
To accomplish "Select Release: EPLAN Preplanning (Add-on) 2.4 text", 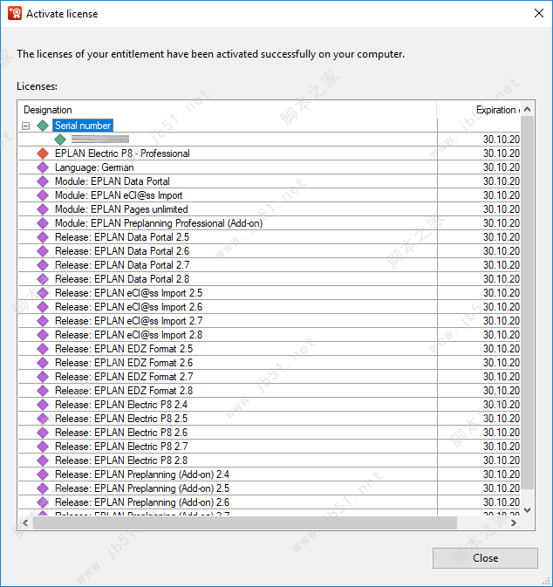I will [142, 474].
